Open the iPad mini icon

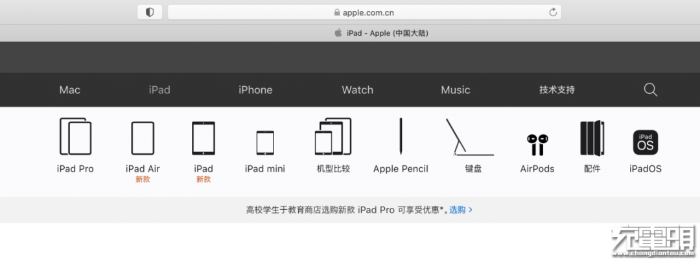(x=264, y=142)
